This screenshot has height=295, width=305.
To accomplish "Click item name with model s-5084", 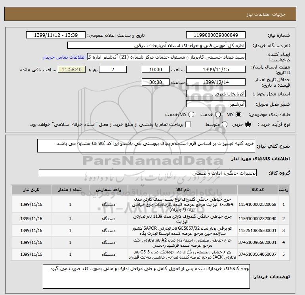I will tap(183, 204).
